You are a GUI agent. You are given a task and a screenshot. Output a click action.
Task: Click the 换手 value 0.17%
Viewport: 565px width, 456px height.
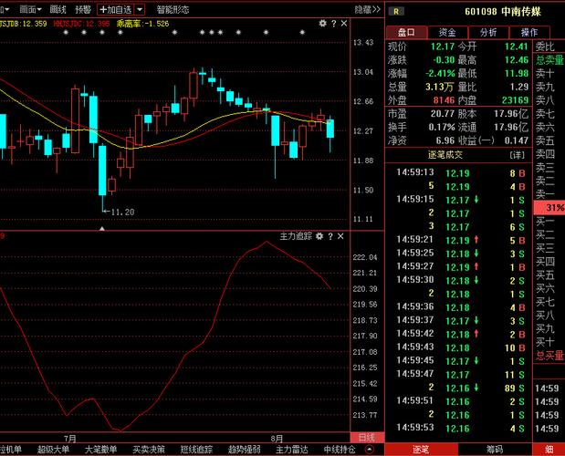pos(442,127)
